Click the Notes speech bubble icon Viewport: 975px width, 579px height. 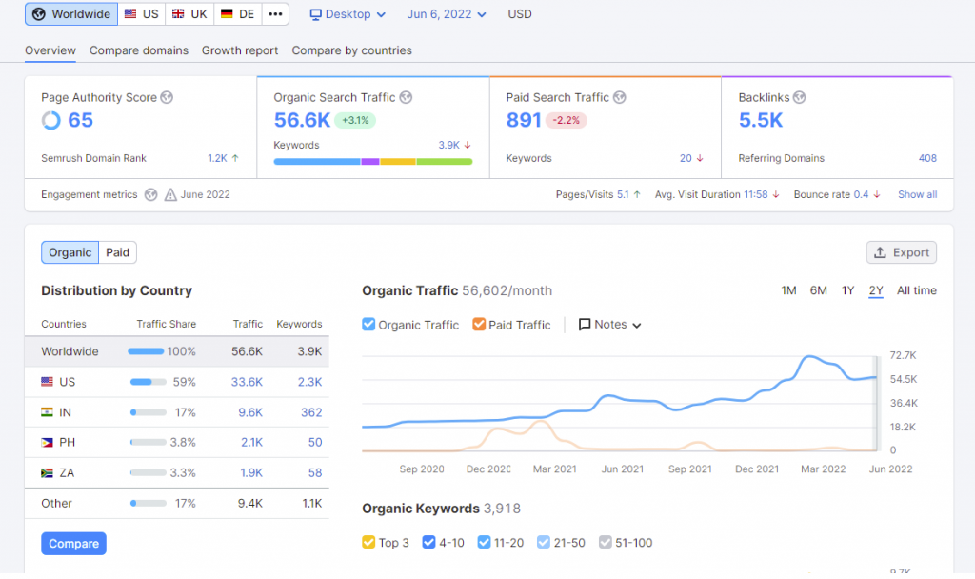click(585, 325)
